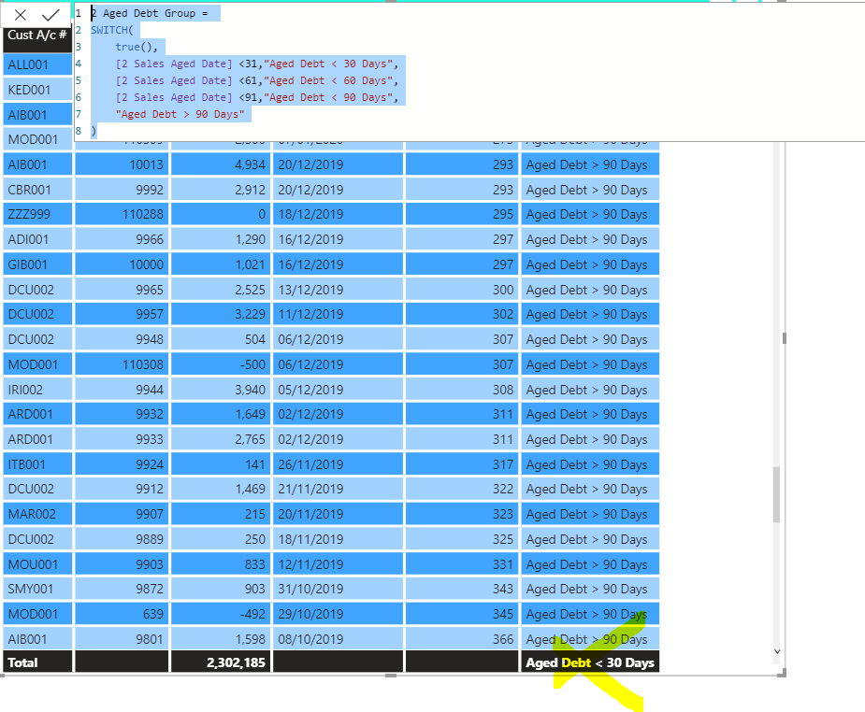Image resolution: width=865 pixels, height=712 pixels.
Task: Click 'Aged Debt < 30 Days' in Total row
Action: (590, 662)
